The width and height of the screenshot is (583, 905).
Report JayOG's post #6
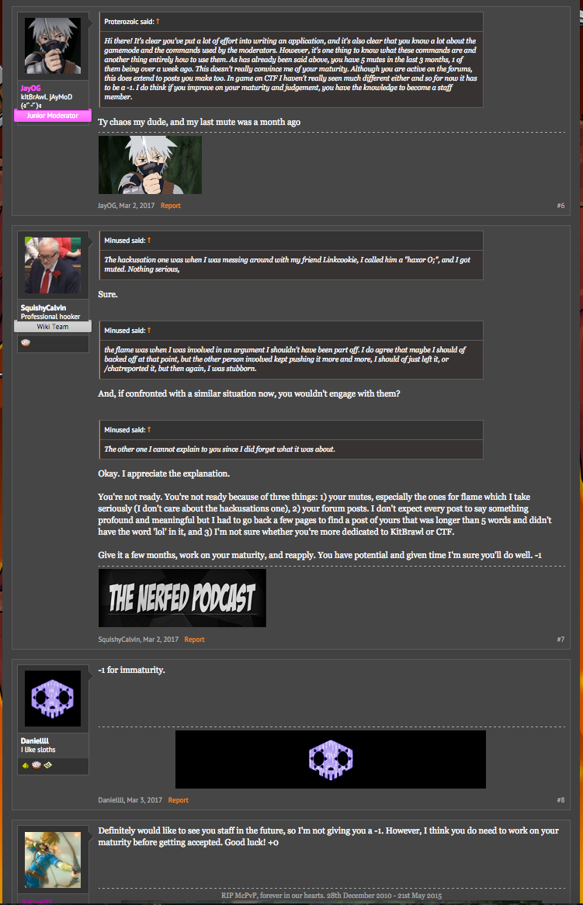170,206
